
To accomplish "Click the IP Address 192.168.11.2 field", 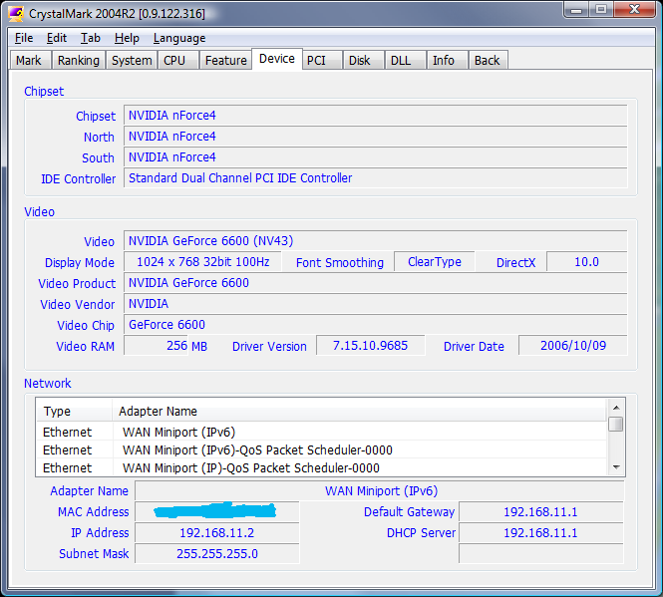I will pos(217,533).
